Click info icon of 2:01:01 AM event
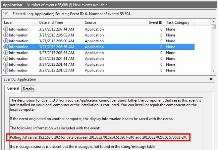 (6, 70)
